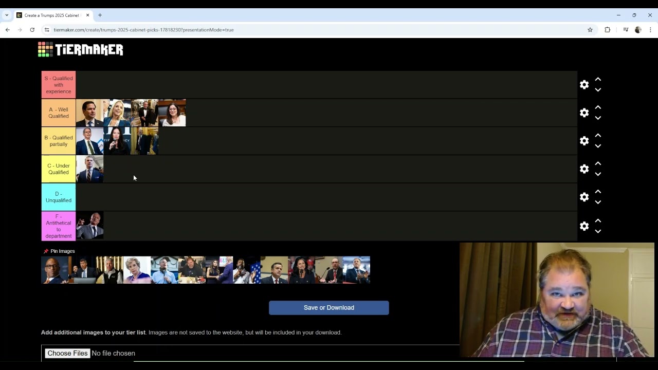Move A tier row down

(598, 118)
